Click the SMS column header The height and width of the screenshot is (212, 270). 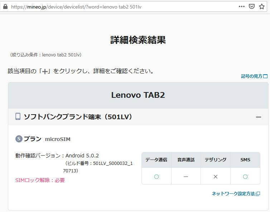(245, 160)
